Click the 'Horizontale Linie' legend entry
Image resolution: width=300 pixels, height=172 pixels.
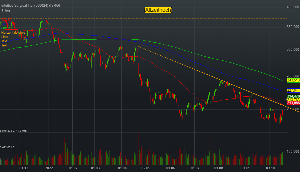(13, 33)
